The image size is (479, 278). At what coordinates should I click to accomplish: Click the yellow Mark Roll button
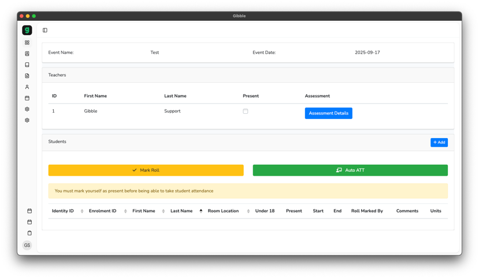[146, 170]
